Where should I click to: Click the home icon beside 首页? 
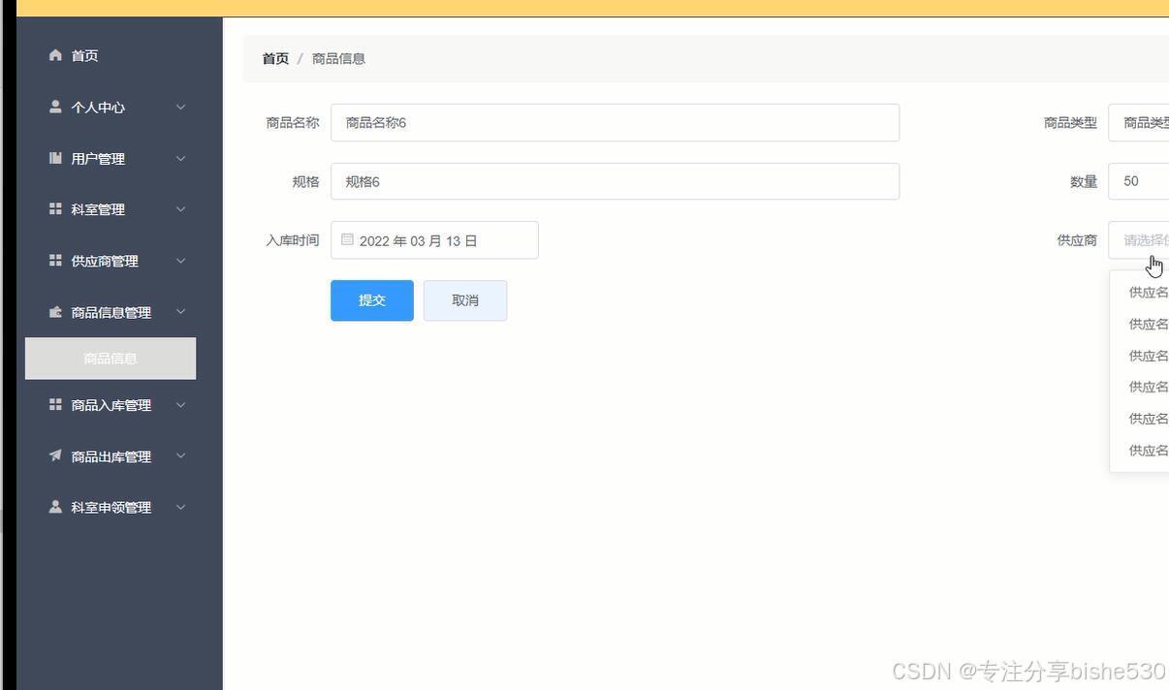coord(55,55)
